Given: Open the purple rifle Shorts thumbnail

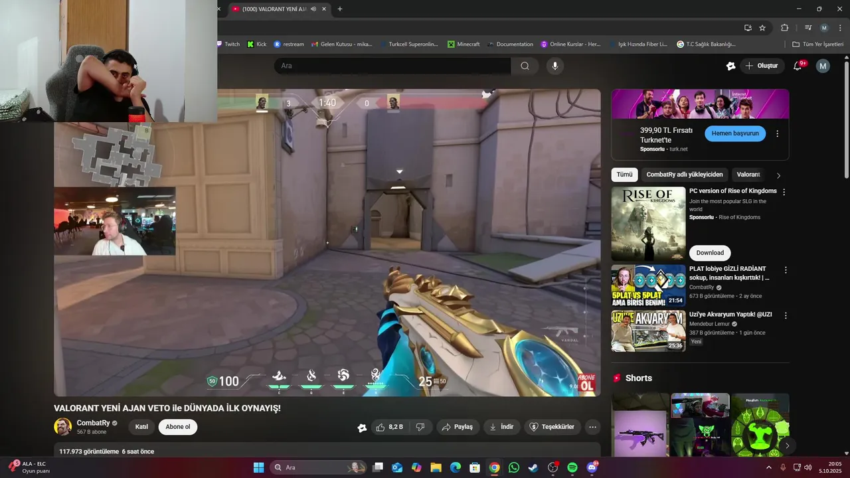Looking at the screenshot, I should click(640, 425).
